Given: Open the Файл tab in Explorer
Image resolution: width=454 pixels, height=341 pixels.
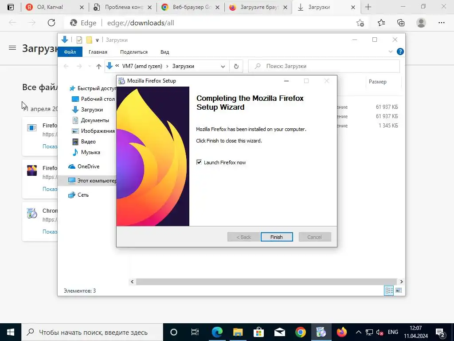Looking at the screenshot, I should [70, 52].
